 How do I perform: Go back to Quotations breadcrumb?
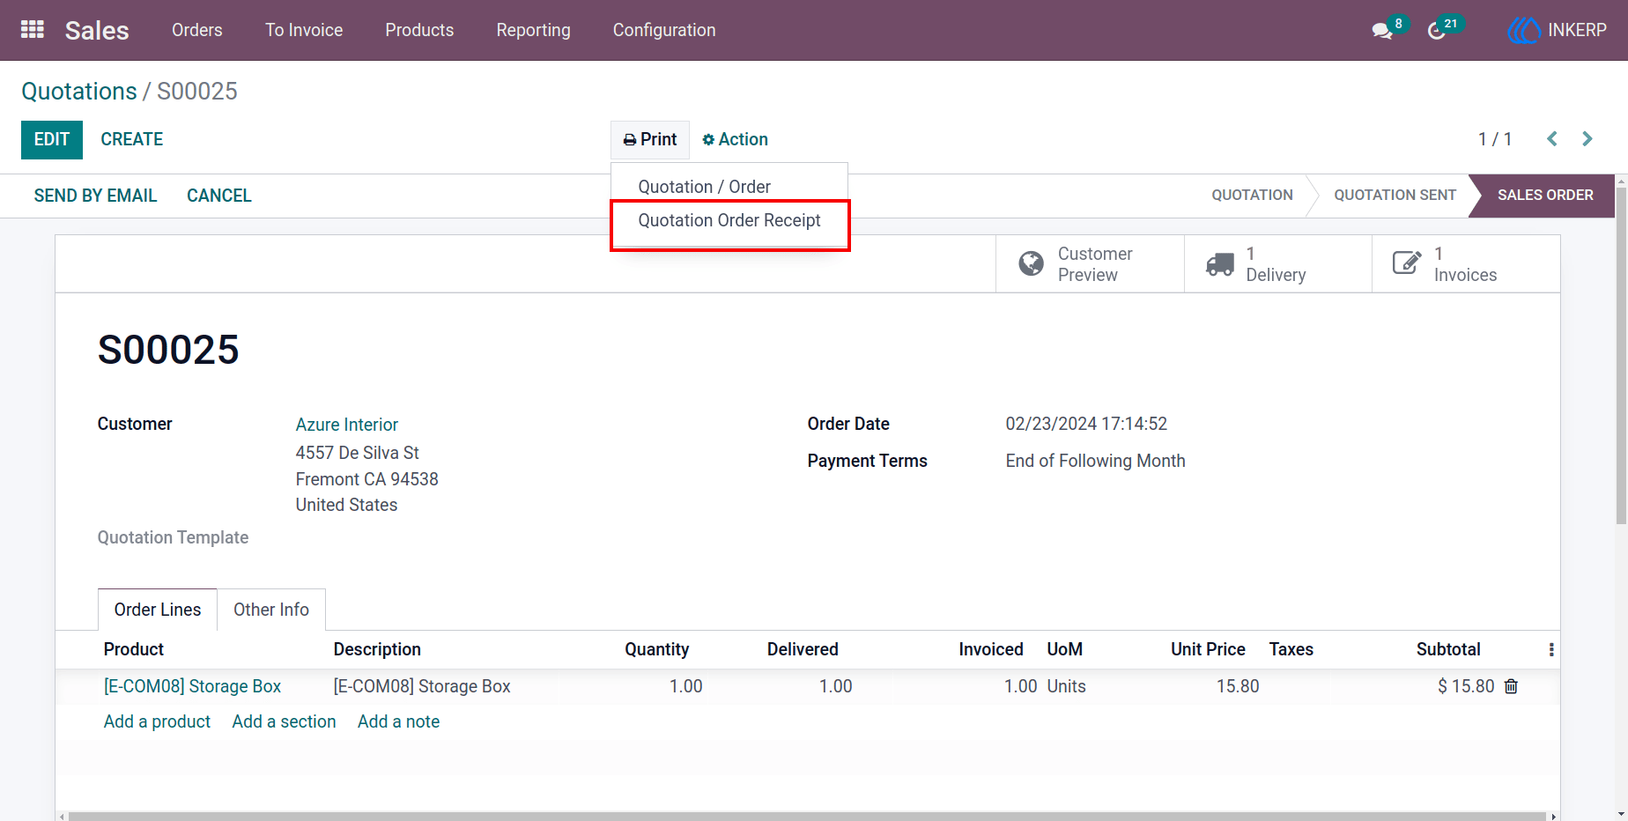[x=79, y=91]
